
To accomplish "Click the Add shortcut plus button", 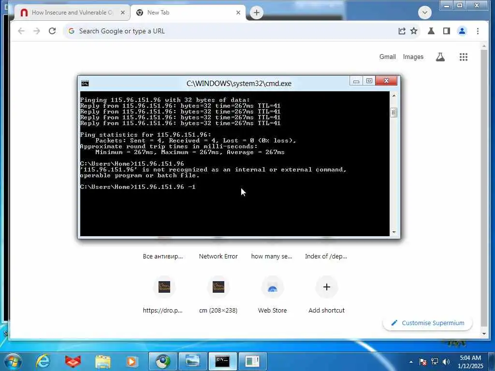I will 327,287.
